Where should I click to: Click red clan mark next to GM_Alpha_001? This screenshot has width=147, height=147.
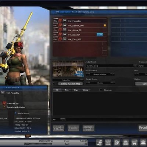coord(60,30)
